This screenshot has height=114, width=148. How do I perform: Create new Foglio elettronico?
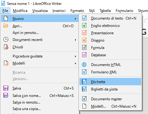110,26
